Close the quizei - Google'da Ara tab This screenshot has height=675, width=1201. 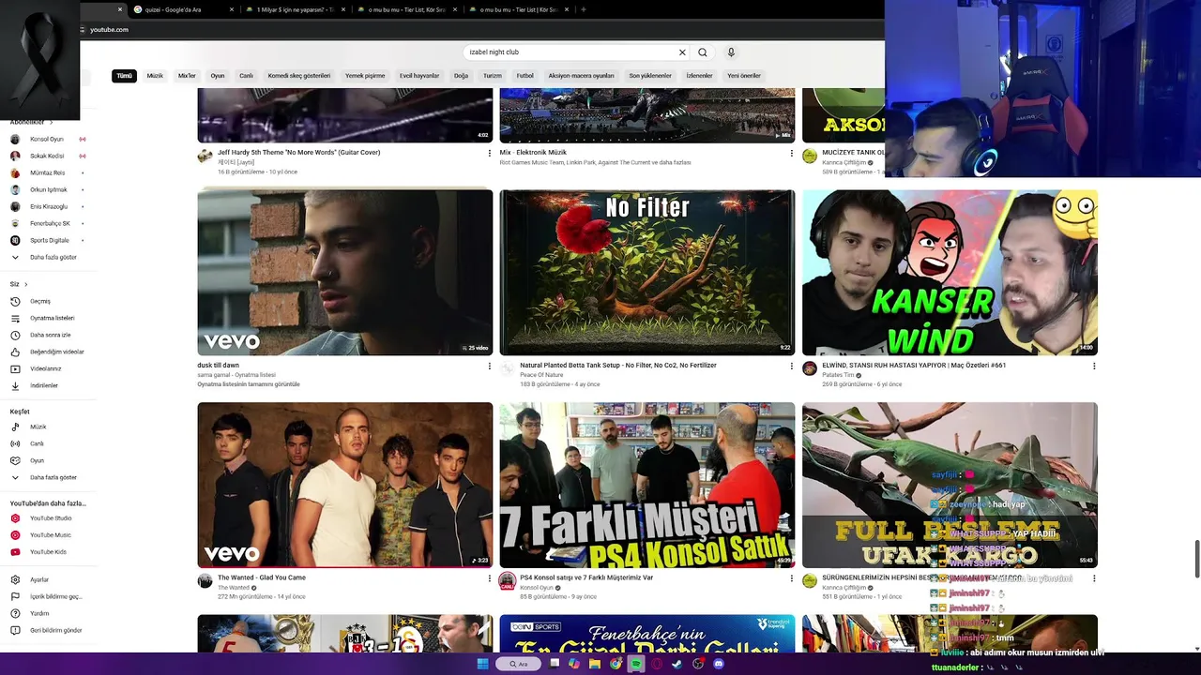(231, 9)
